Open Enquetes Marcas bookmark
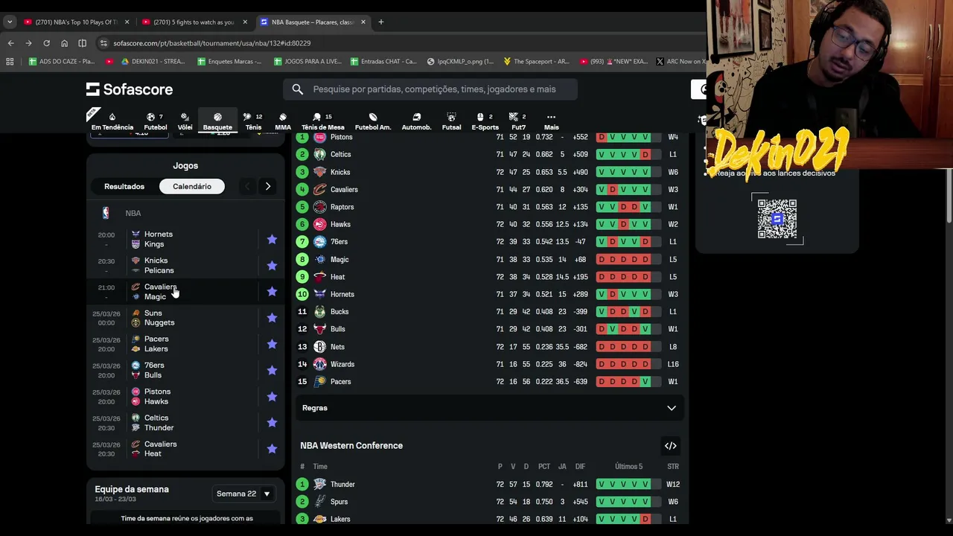 [x=229, y=61]
